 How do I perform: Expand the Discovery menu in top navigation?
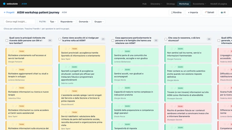click(157, 4)
